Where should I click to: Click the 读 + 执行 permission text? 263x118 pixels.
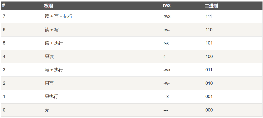[x=54, y=43]
